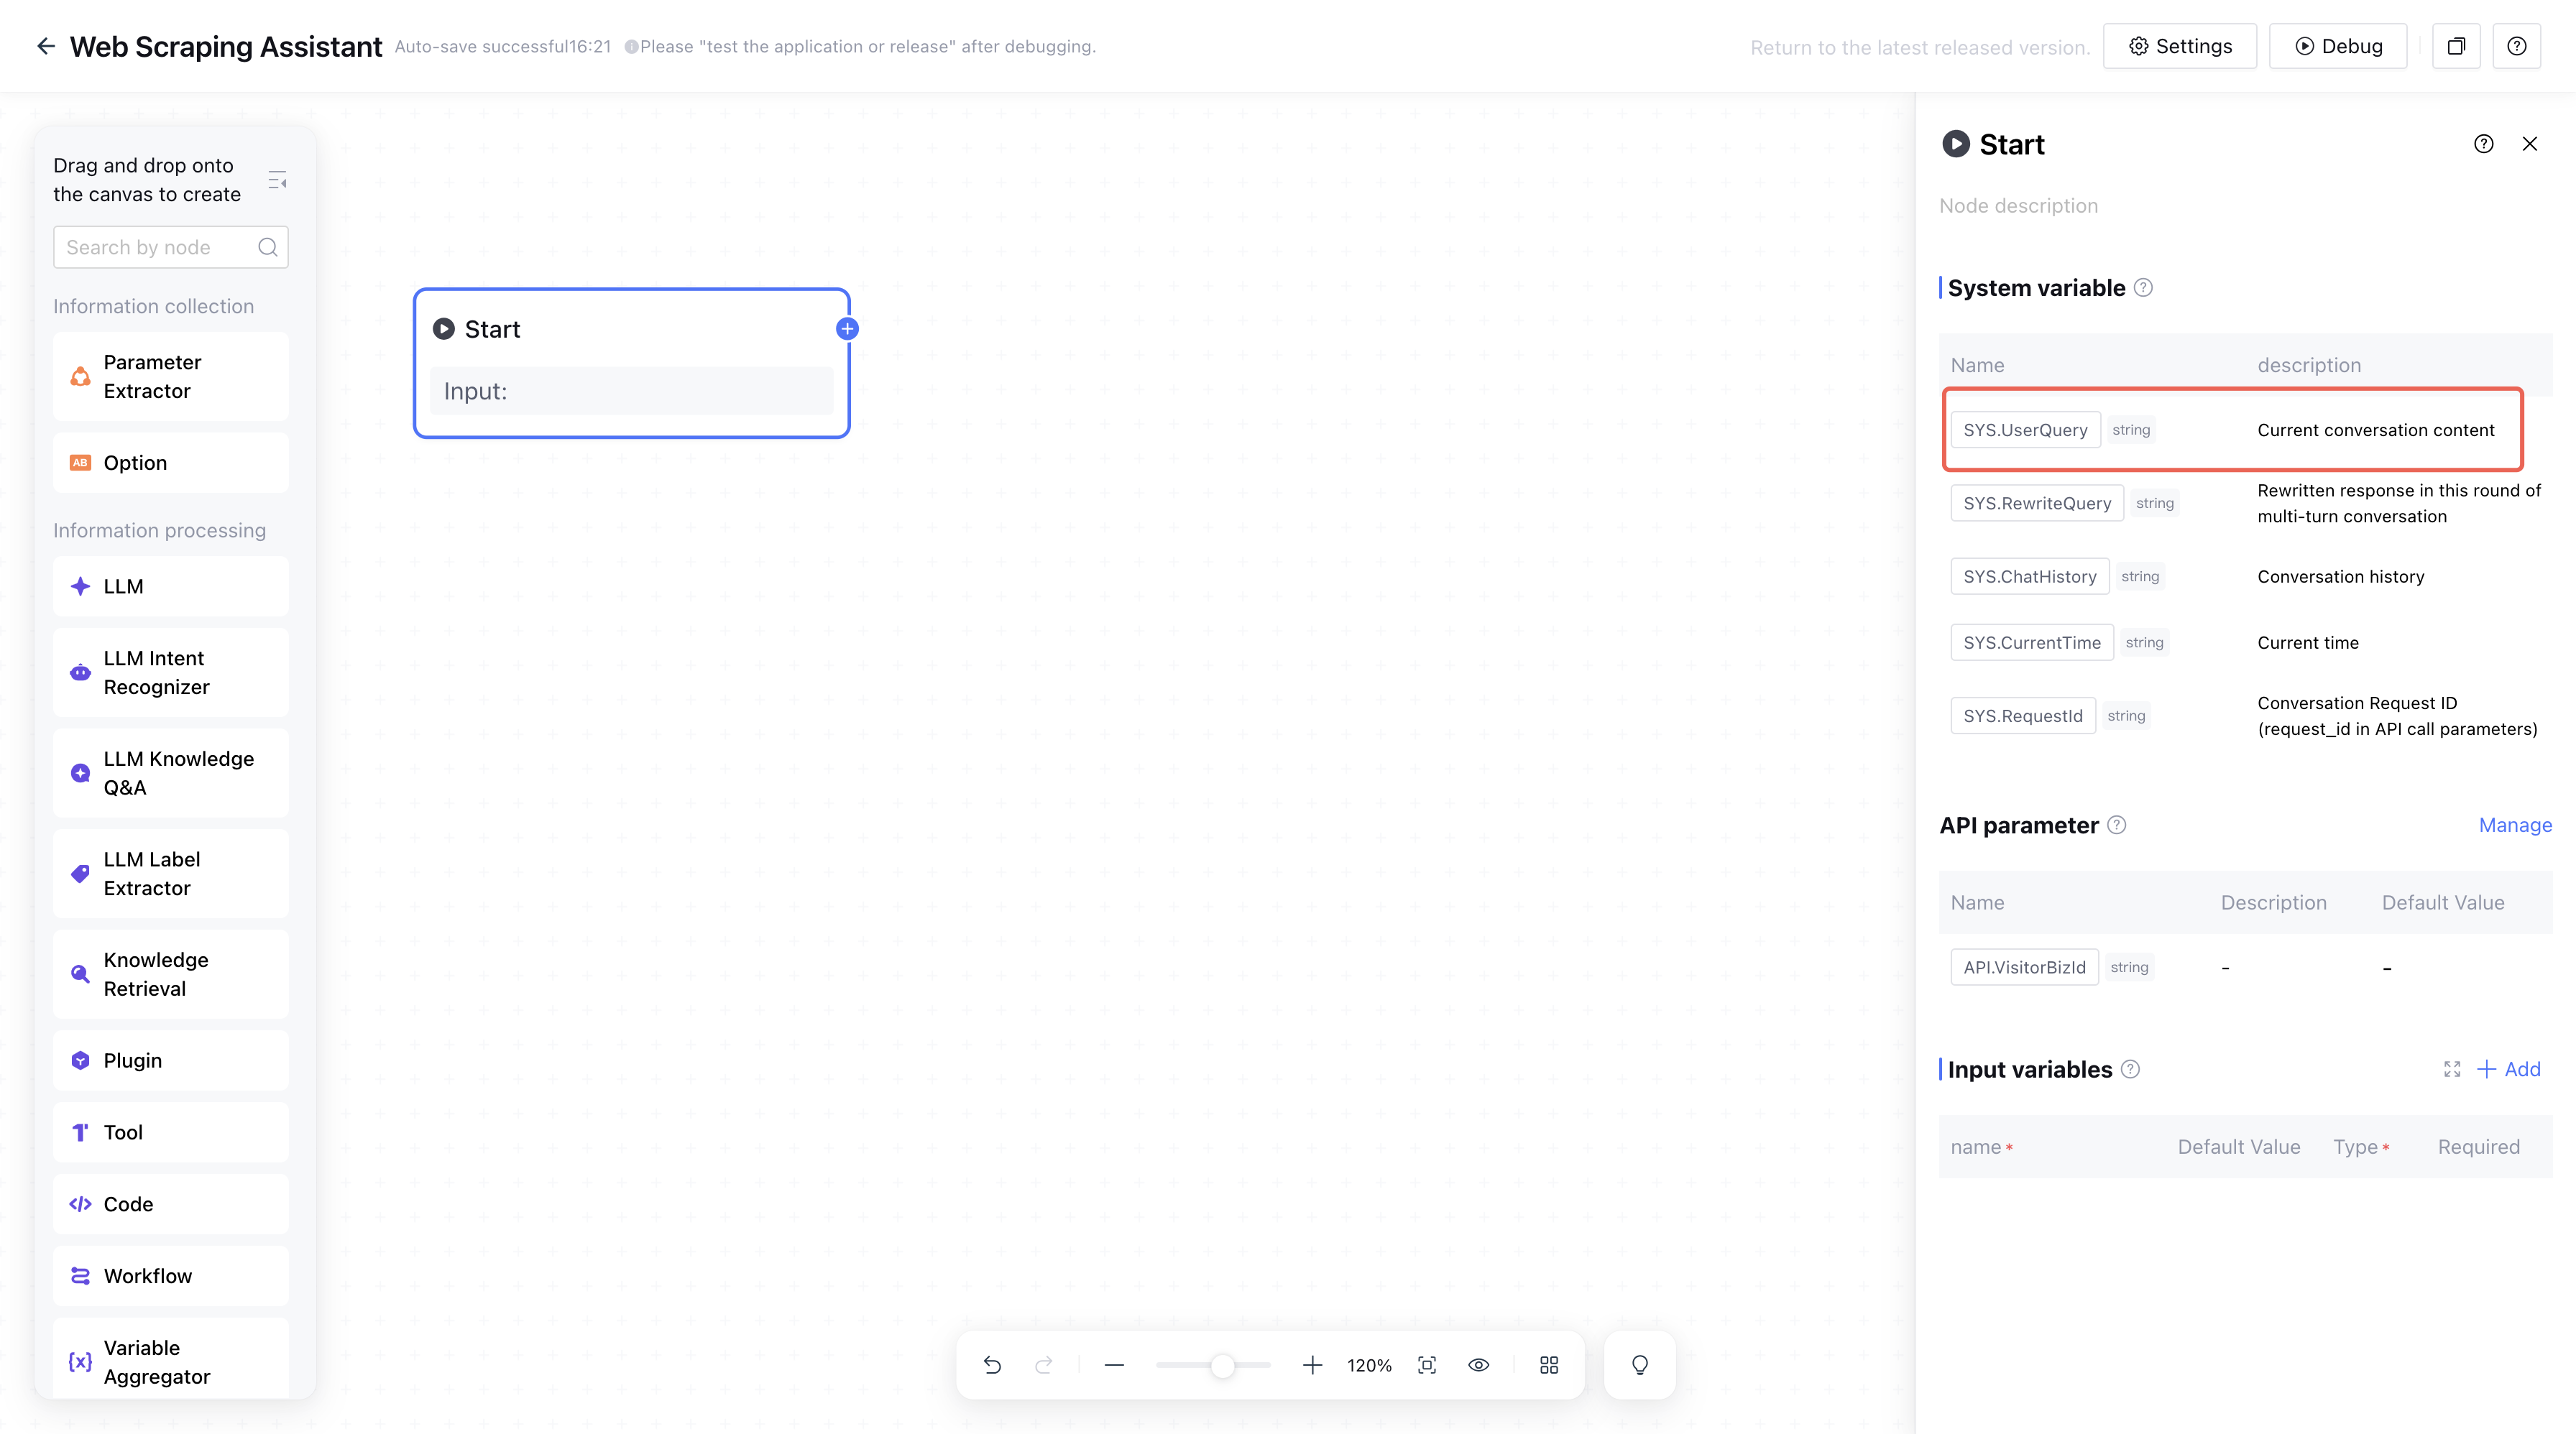
Task: Toggle the eye preview mode icon
Action: 1478,1365
